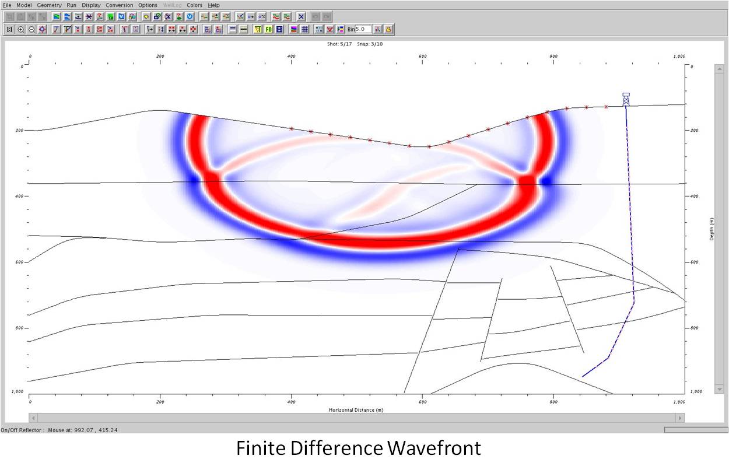Click the horizontal scrollbar left arrow

[x=33, y=418]
